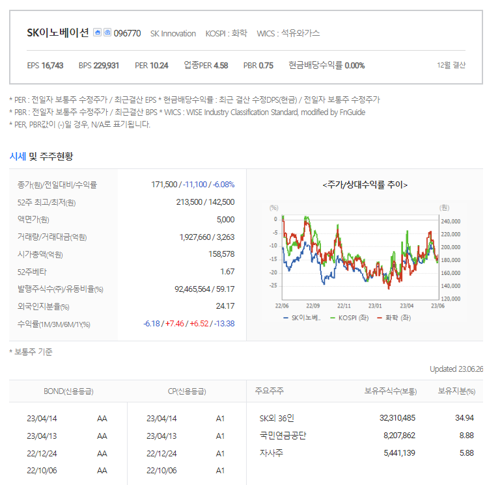Select the 액면가 value 5,000
The height and width of the screenshot is (485, 487).
coord(225,220)
